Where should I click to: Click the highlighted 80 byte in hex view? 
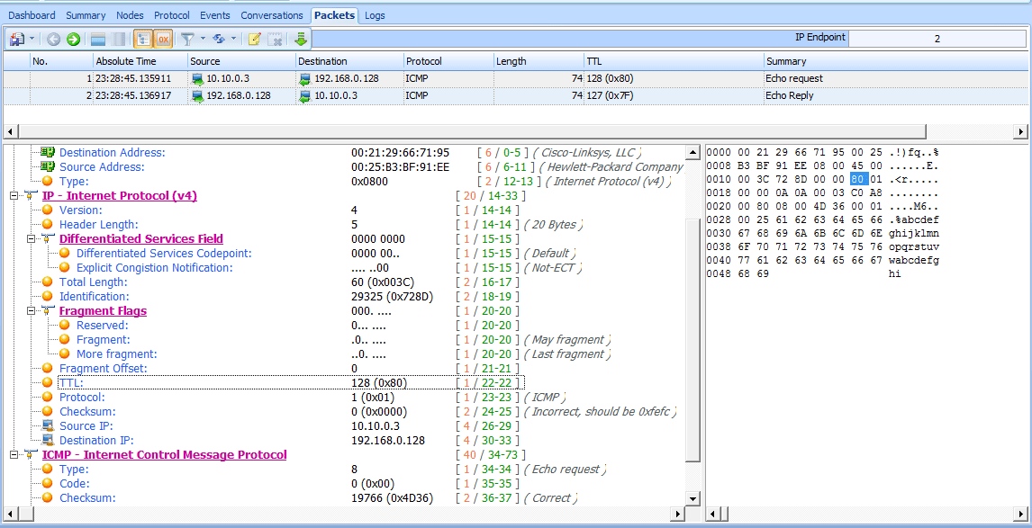(x=859, y=182)
